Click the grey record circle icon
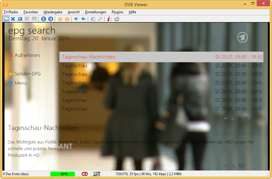 point(117,19)
